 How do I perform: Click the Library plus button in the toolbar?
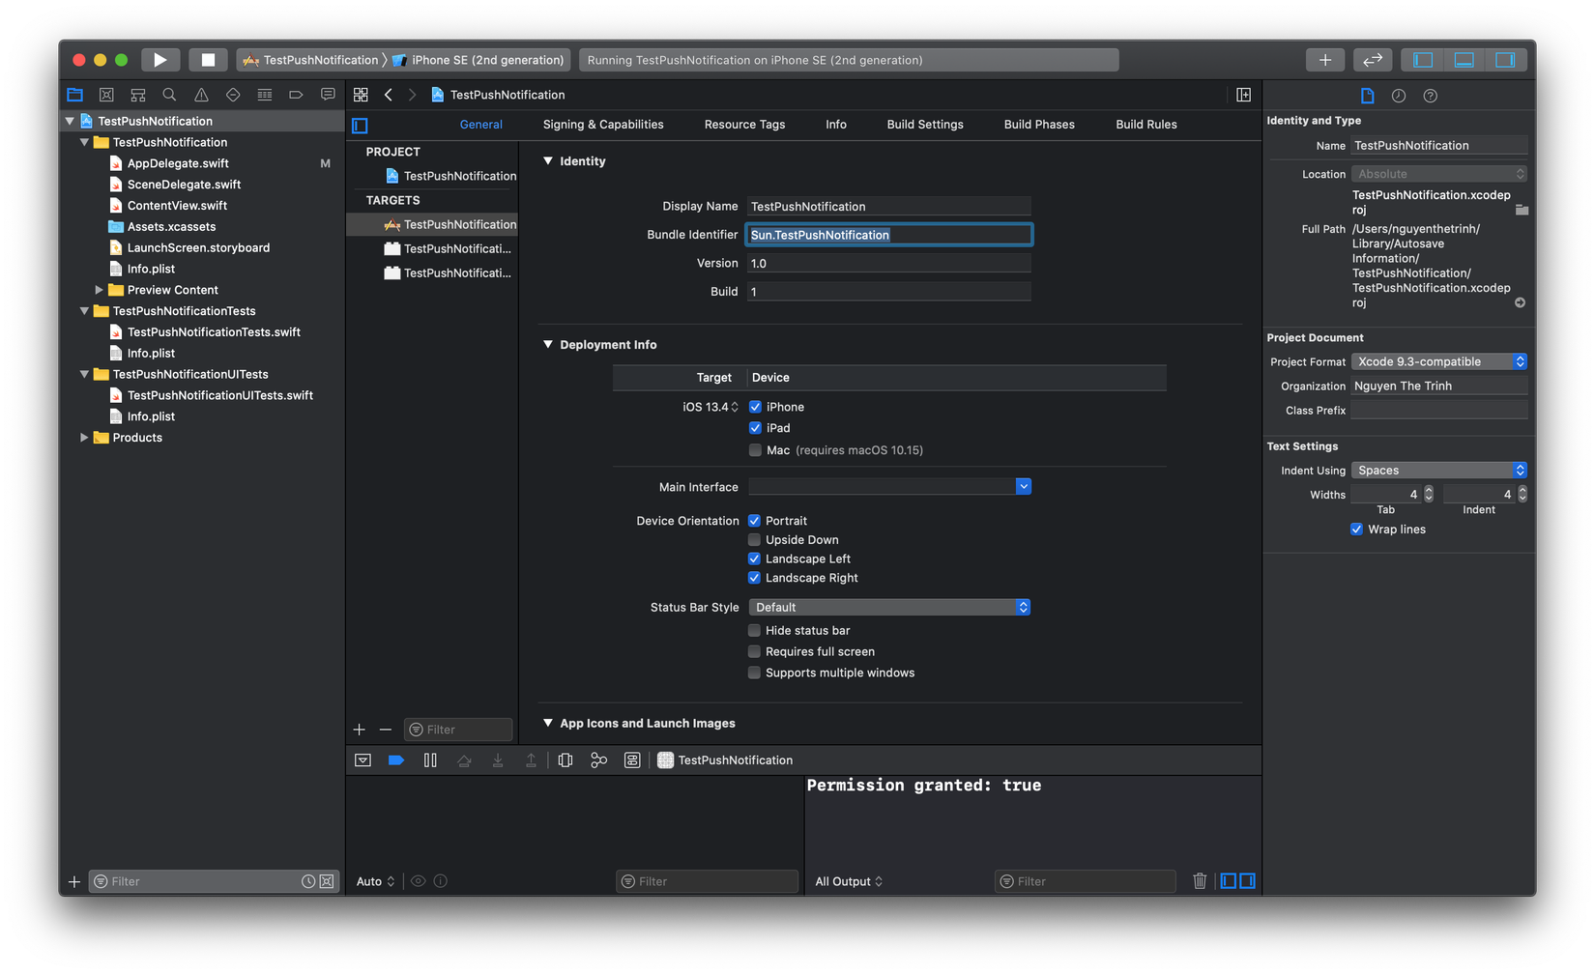1324,60
